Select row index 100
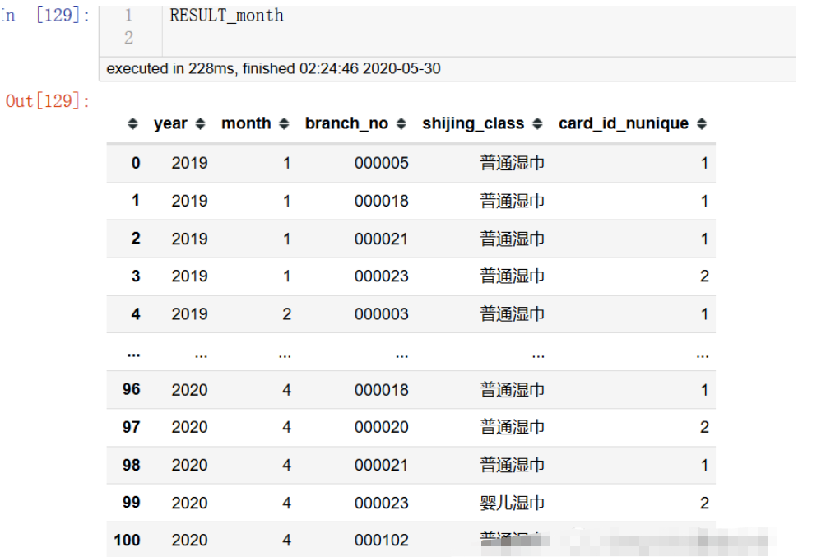This screenshot has height=557, width=826. coord(127,541)
